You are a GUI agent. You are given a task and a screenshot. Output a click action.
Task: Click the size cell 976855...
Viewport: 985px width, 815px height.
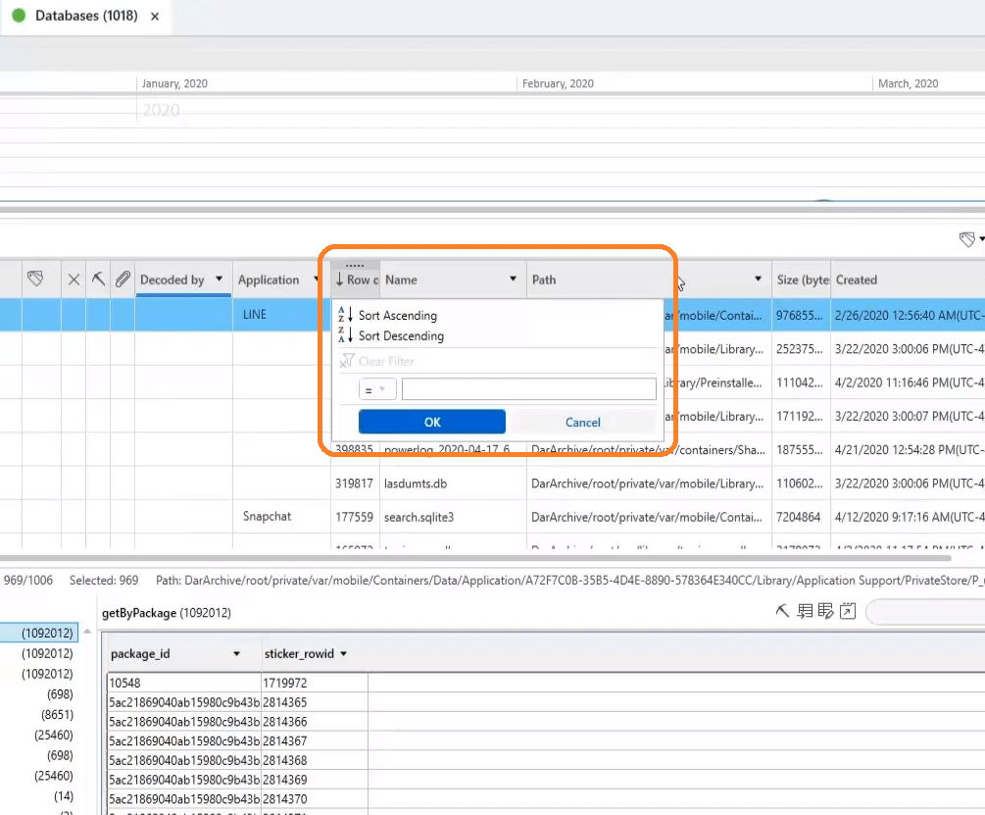coord(799,316)
